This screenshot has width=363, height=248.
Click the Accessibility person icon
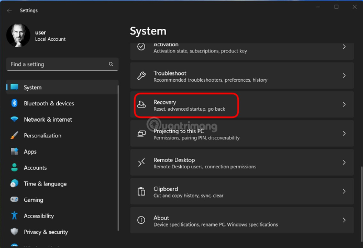pos(15,216)
